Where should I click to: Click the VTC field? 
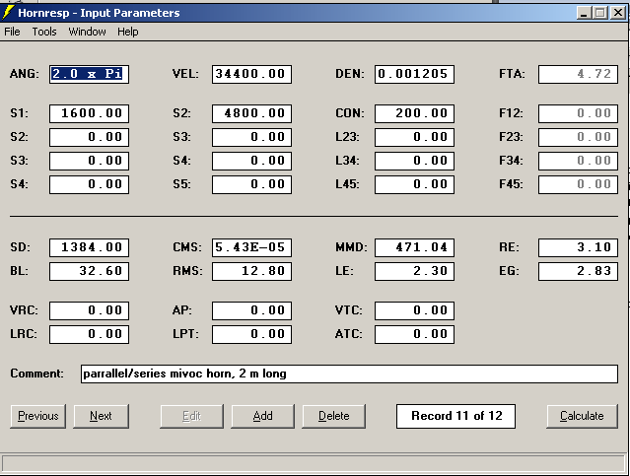415,310
